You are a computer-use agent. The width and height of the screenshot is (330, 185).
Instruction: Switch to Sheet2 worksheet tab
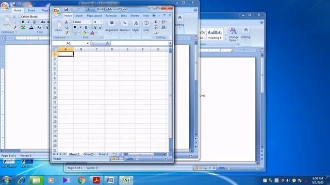point(89,154)
